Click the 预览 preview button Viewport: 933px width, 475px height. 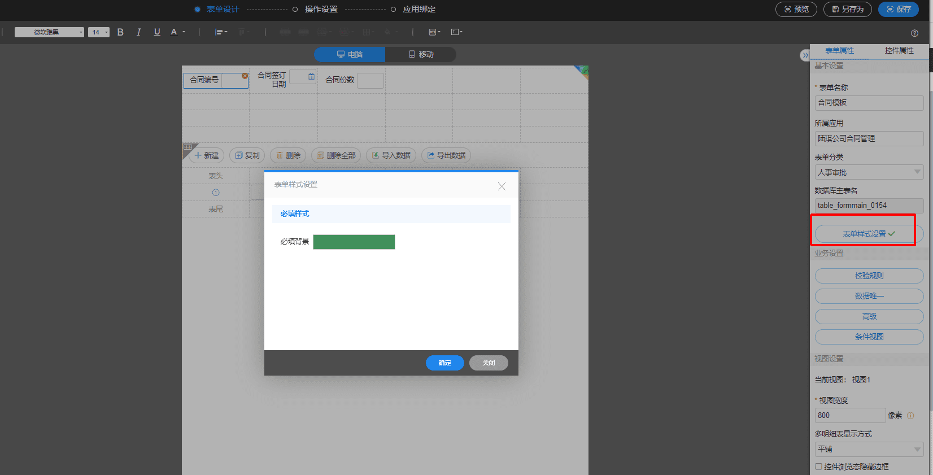[x=796, y=9]
